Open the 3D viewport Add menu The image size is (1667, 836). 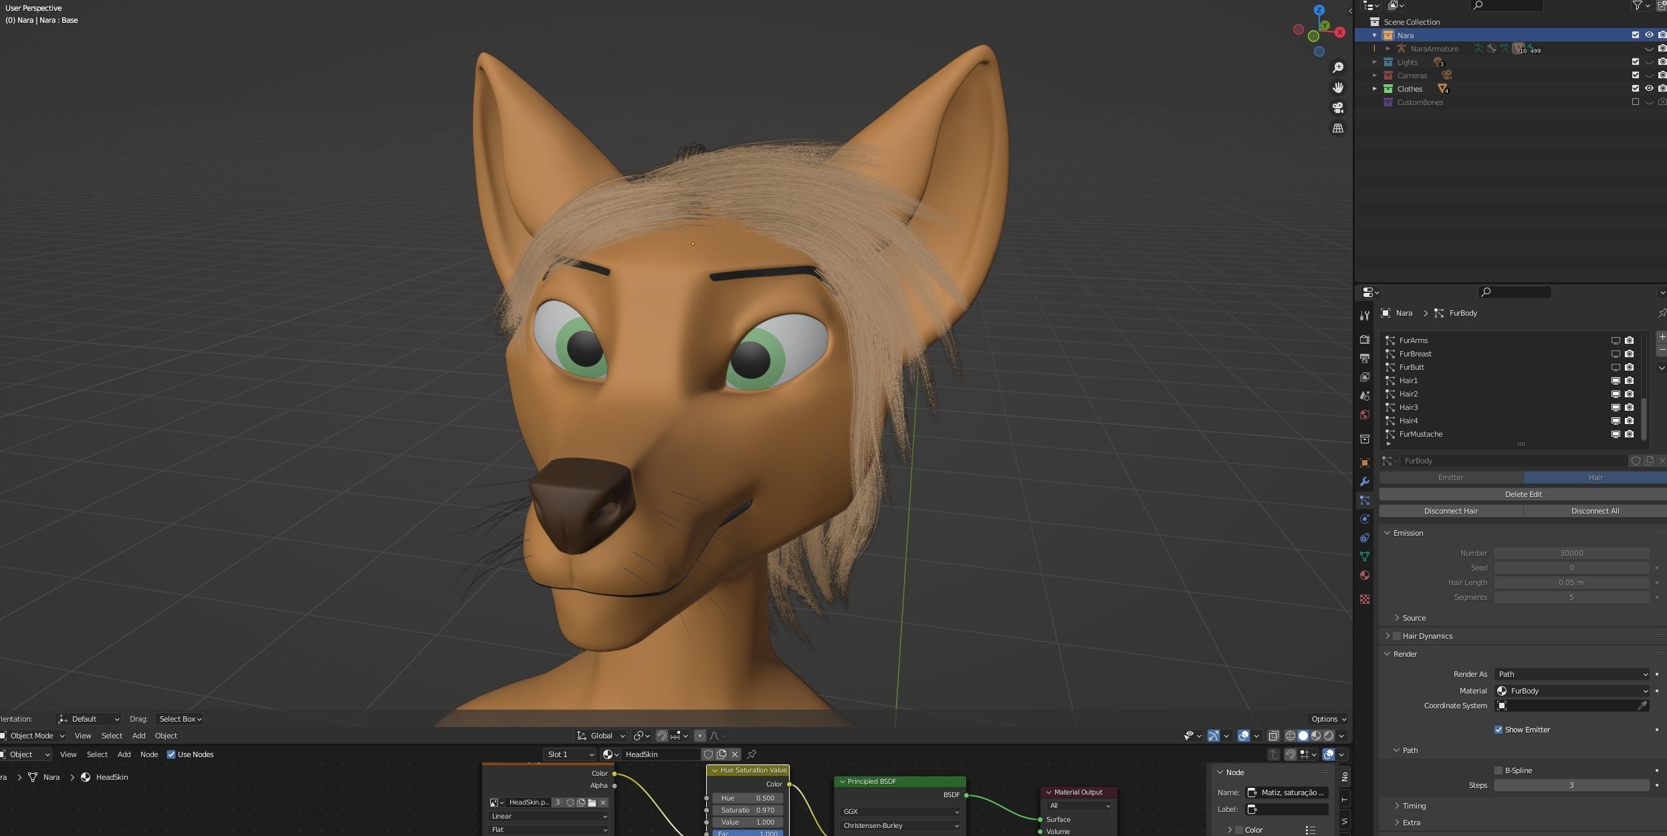[x=138, y=736]
